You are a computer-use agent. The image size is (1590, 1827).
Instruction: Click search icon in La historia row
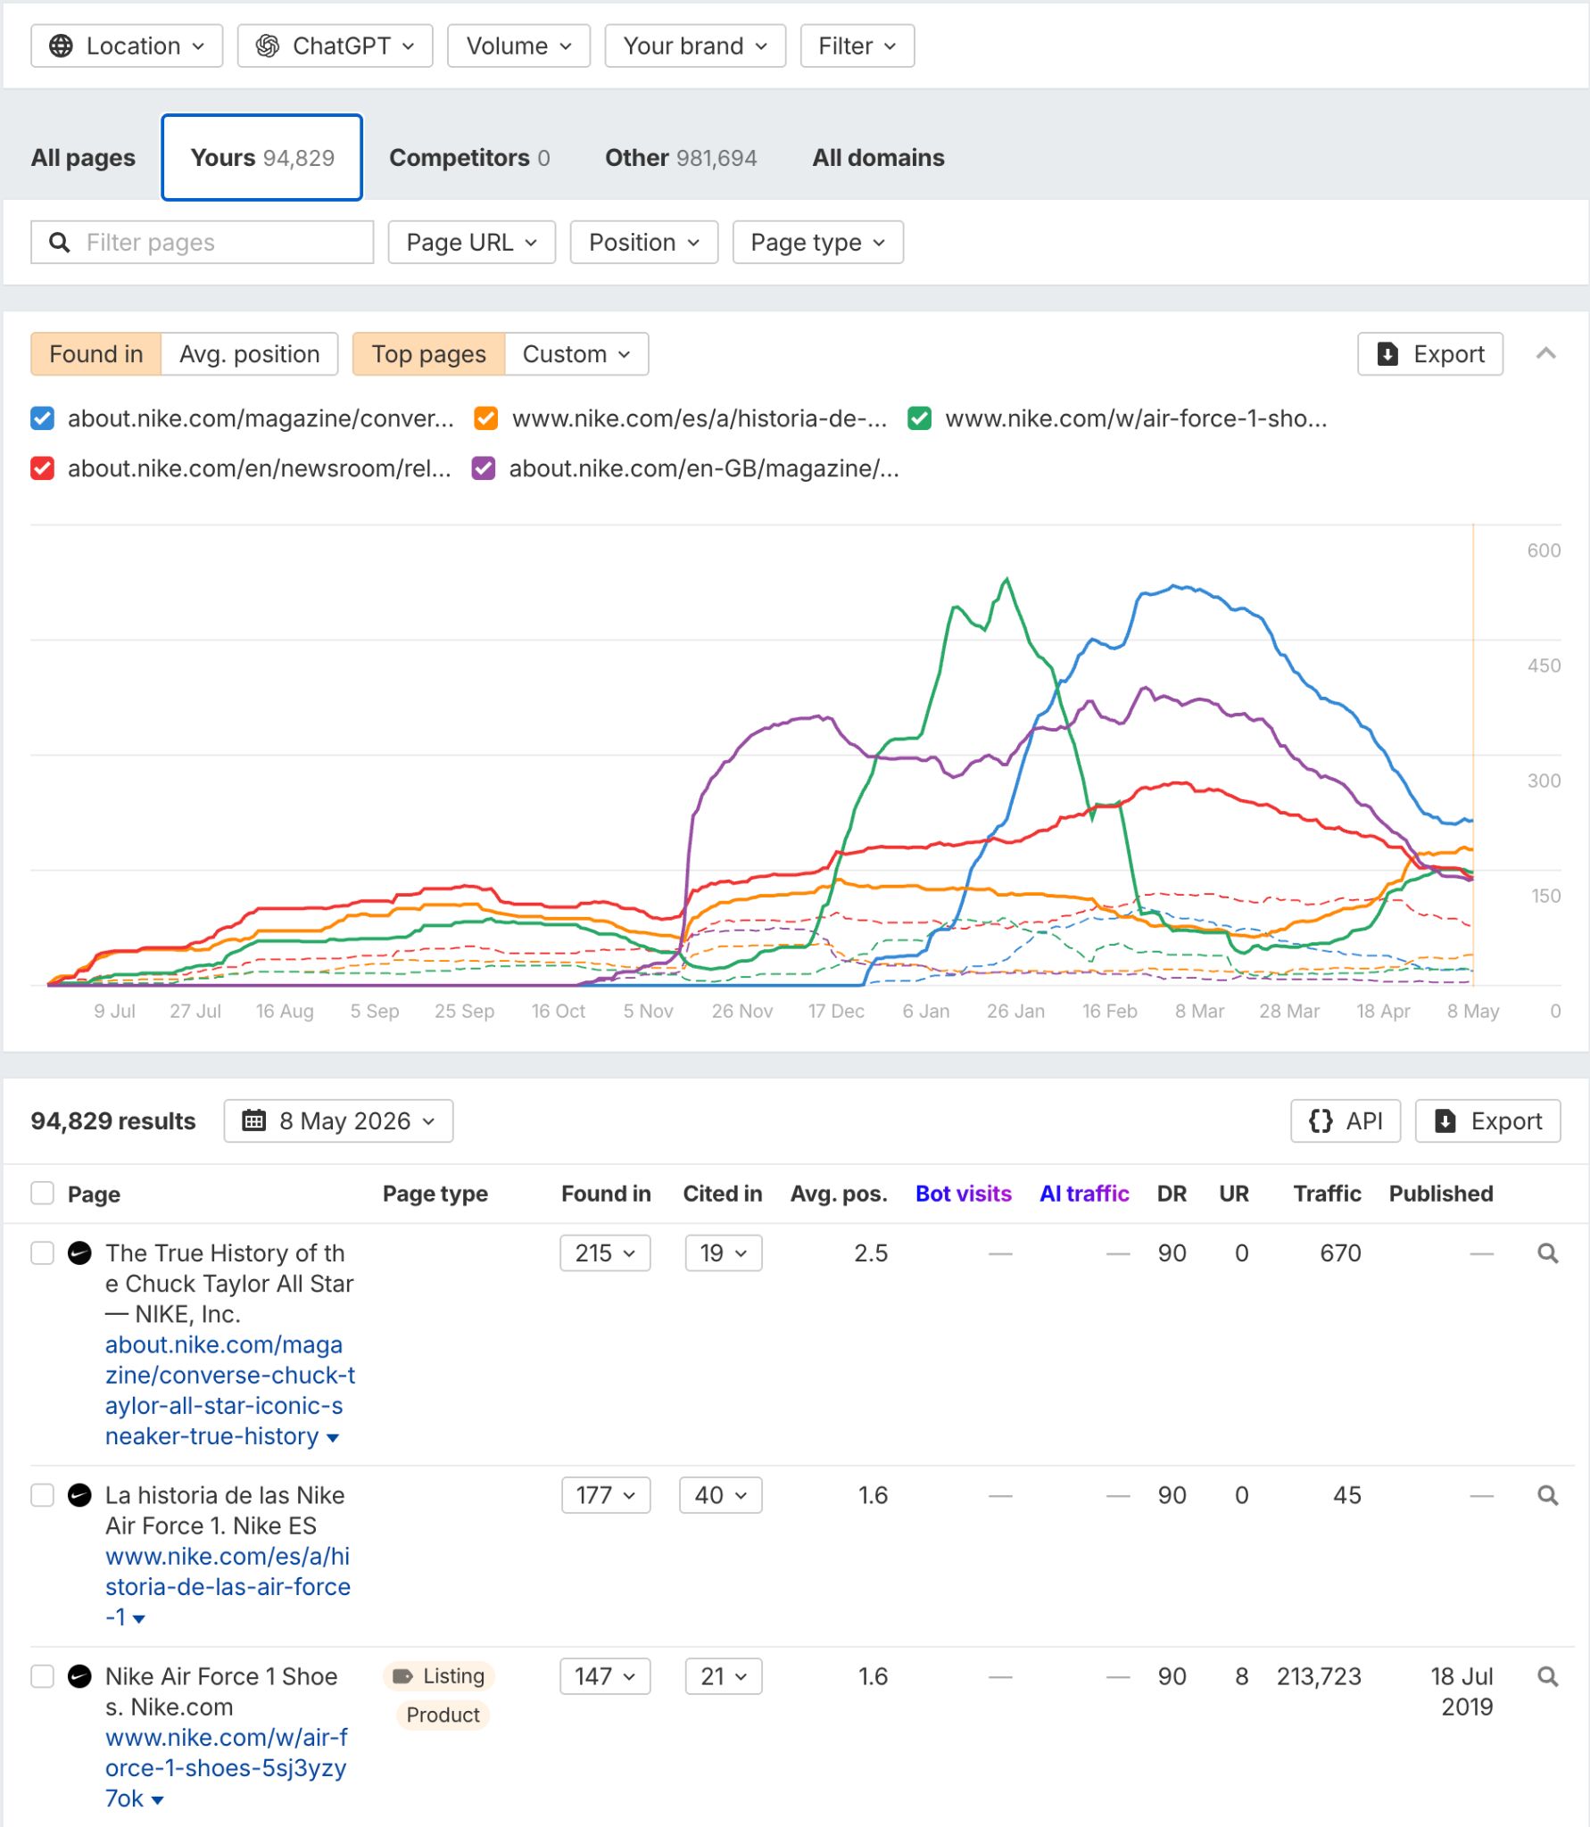[1548, 1495]
